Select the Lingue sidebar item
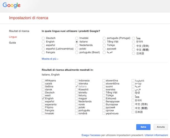170x138 pixels. click(x=13, y=37)
